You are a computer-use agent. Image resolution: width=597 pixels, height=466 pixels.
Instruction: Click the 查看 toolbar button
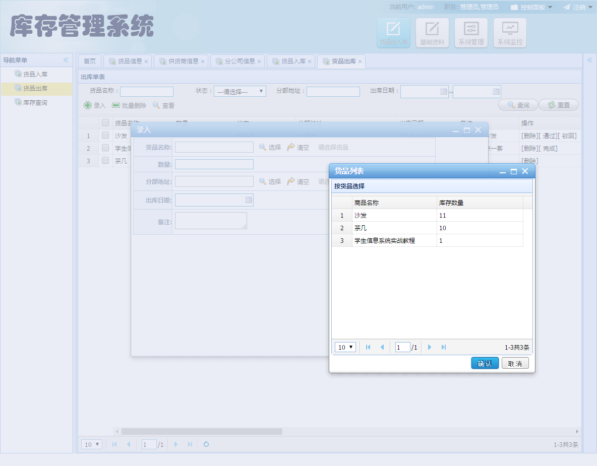point(163,105)
